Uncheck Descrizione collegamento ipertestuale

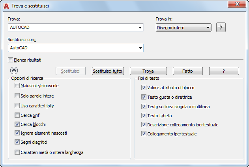[x=144, y=125]
